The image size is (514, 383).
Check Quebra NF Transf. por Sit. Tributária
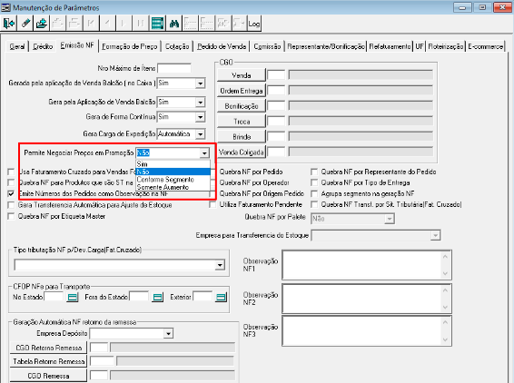[x=314, y=204]
